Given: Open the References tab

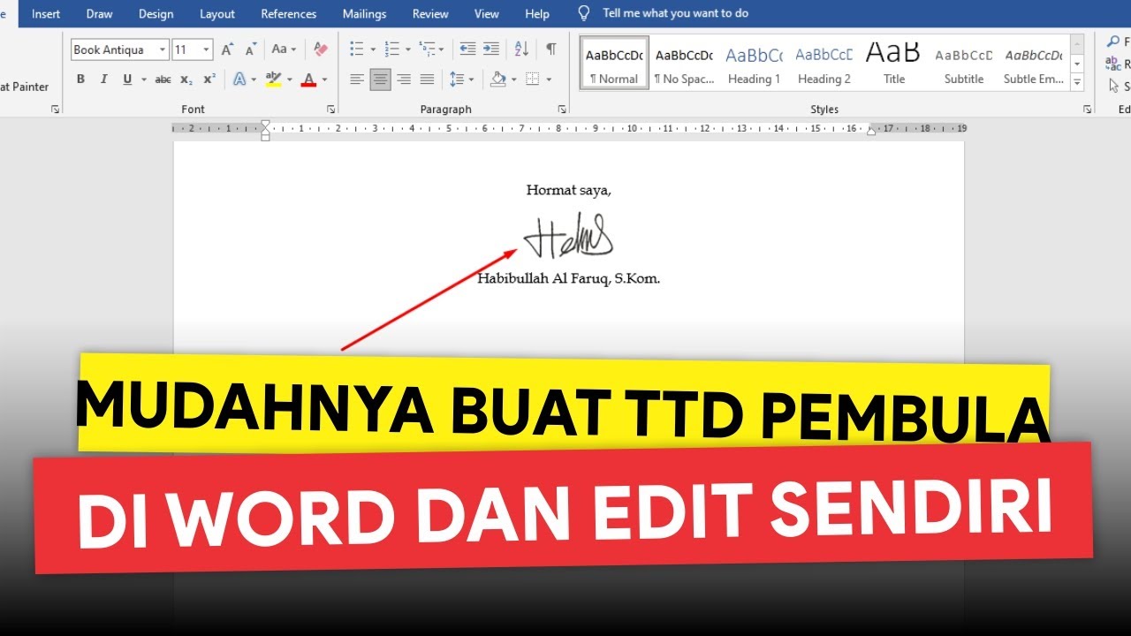Looking at the screenshot, I should tap(289, 13).
